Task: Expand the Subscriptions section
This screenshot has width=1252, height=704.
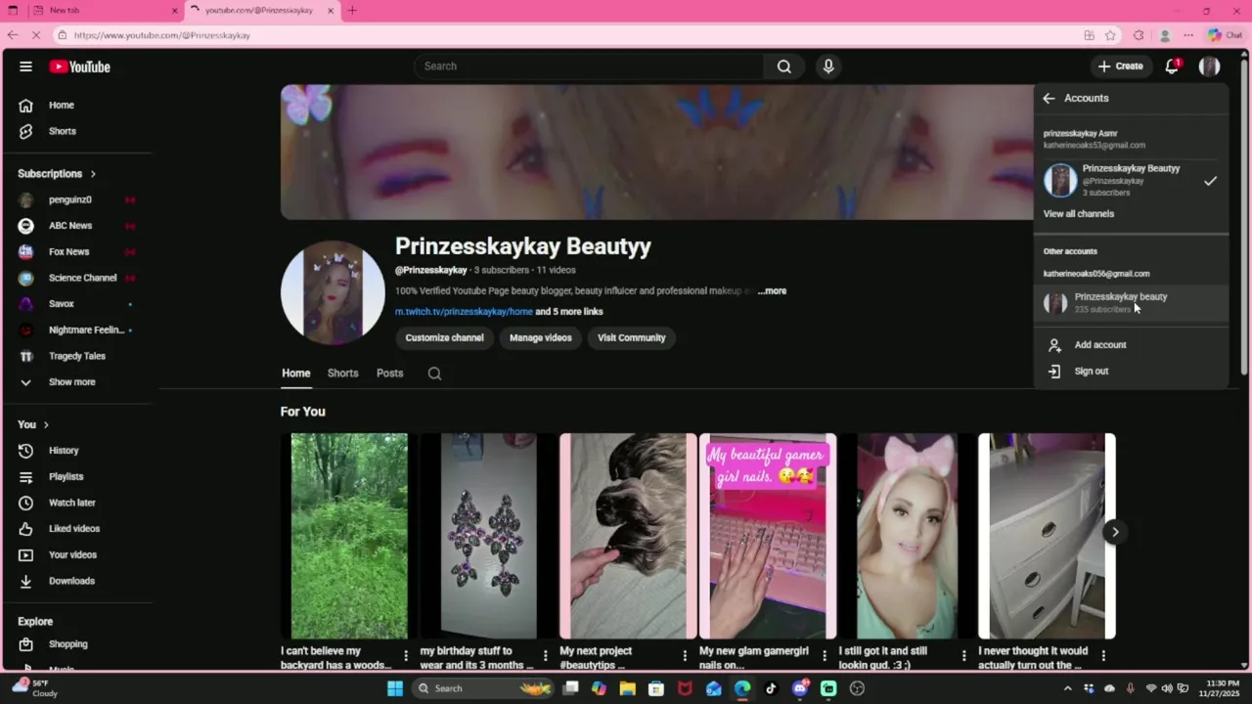Action: tap(57, 174)
